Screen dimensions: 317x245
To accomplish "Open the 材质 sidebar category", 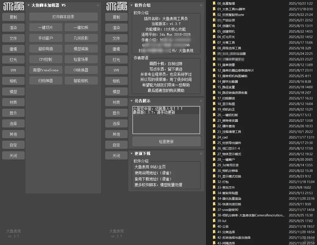I will tap(13, 102).
